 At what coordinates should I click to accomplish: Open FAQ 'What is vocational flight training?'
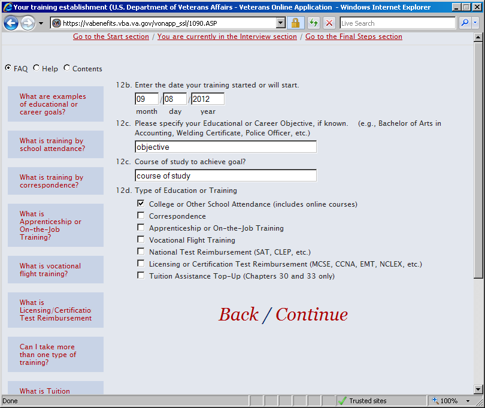pyautogui.click(x=56, y=270)
